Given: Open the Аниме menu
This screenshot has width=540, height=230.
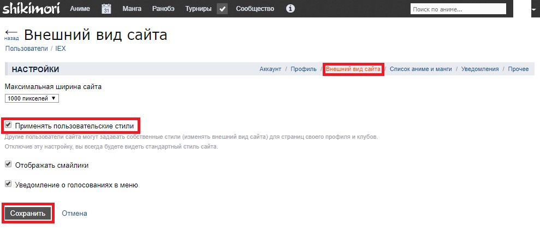Looking at the screenshot, I should pyautogui.click(x=80, y=9).
